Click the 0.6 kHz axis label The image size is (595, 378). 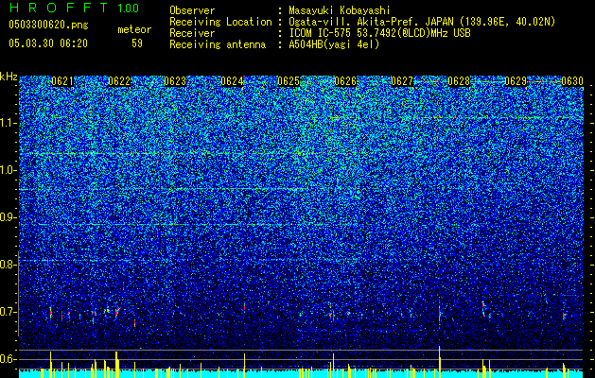click(x=8, y=359)
